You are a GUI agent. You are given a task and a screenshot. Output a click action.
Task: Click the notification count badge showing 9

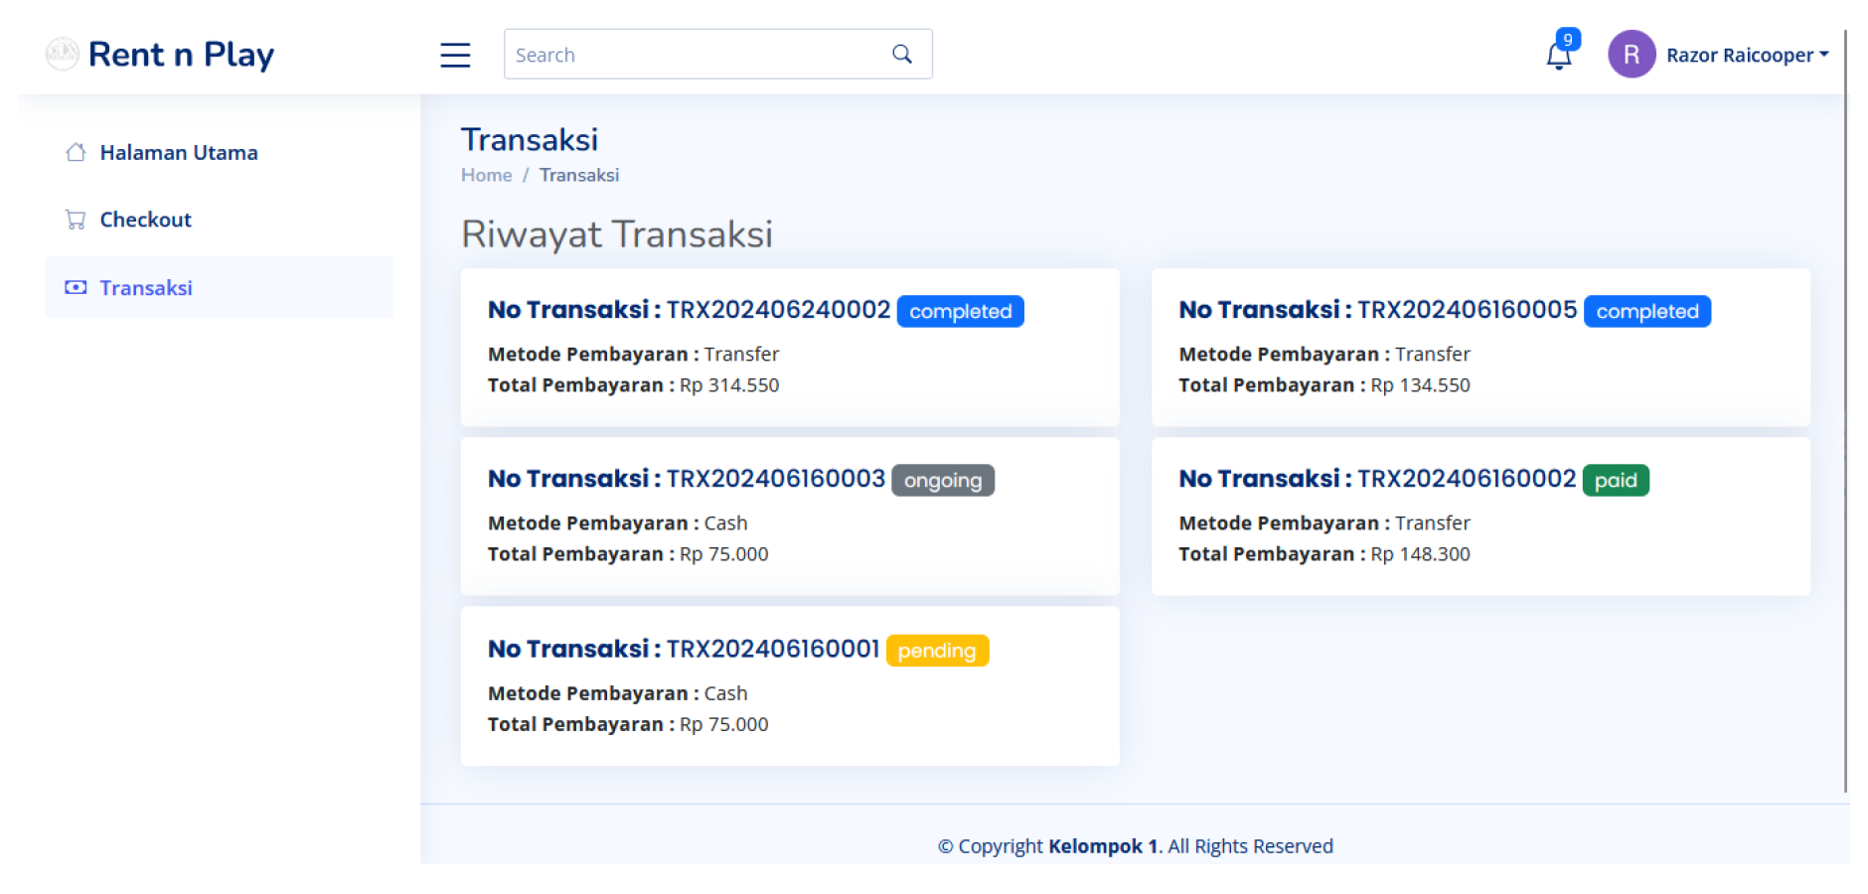[1568, 39]
